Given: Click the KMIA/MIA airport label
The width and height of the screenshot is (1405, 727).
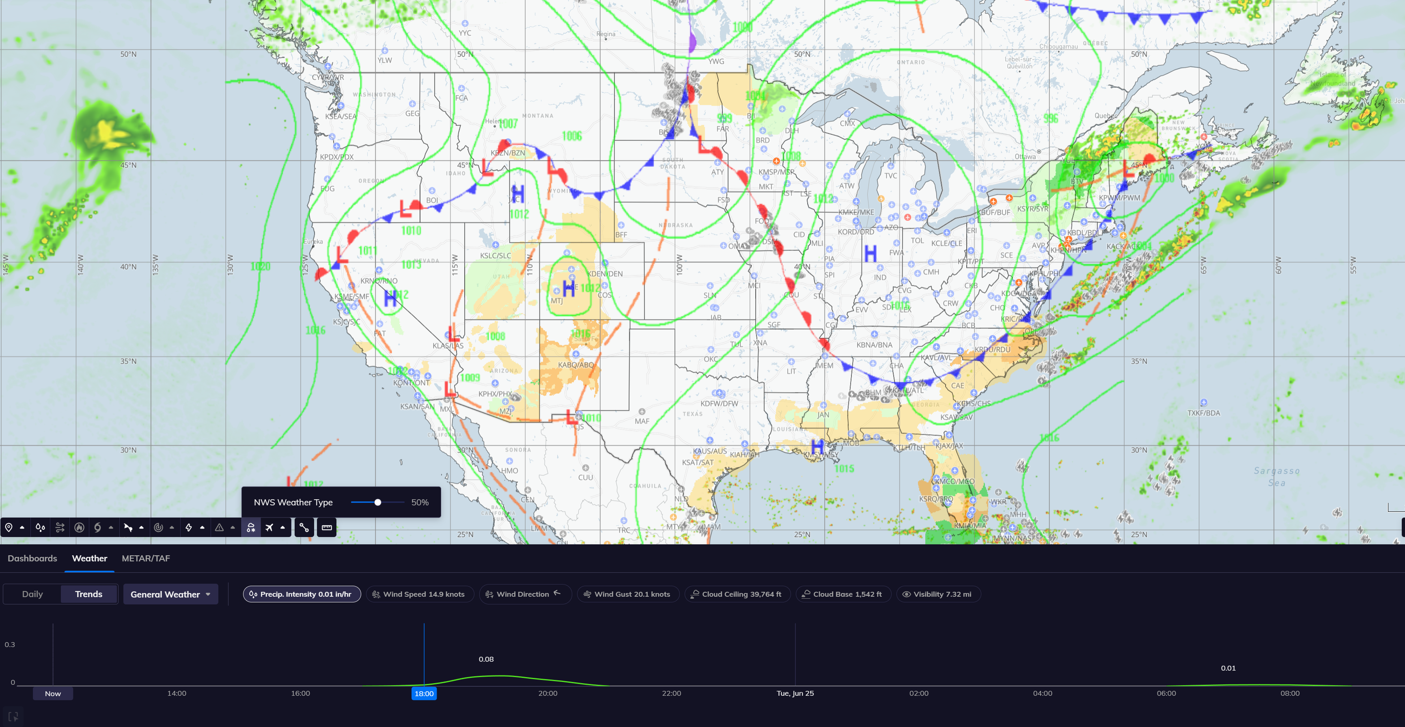Looking at the screenshot, I should coord(970,525).
